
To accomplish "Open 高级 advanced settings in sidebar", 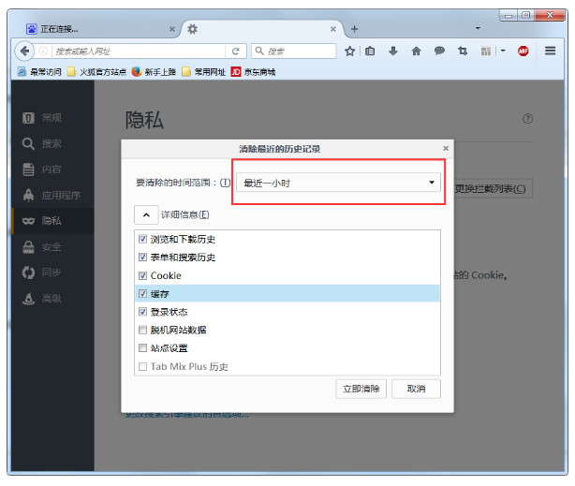I will (52, 298).
